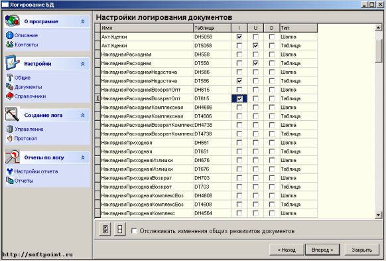The width and height of the screenshot is (386, 261).
Task: Collapse the Настройки section chevron
Action: 83,64
